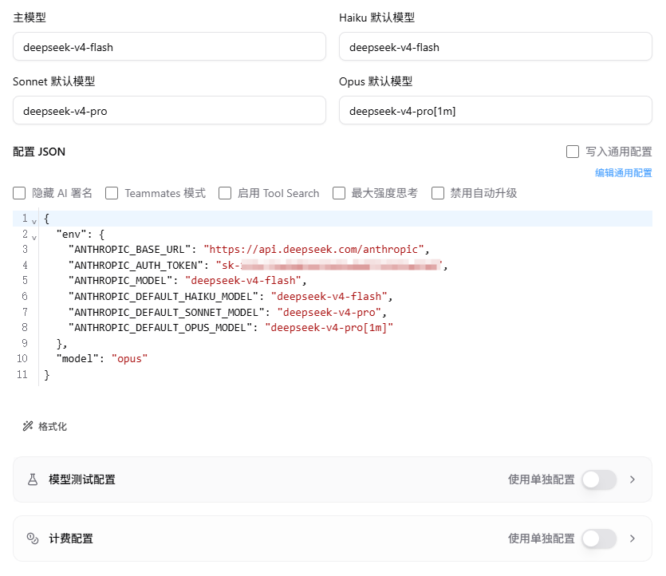Click the 格式化 format button
This screenshot has height=576, width=666.
tap(45, 427)
